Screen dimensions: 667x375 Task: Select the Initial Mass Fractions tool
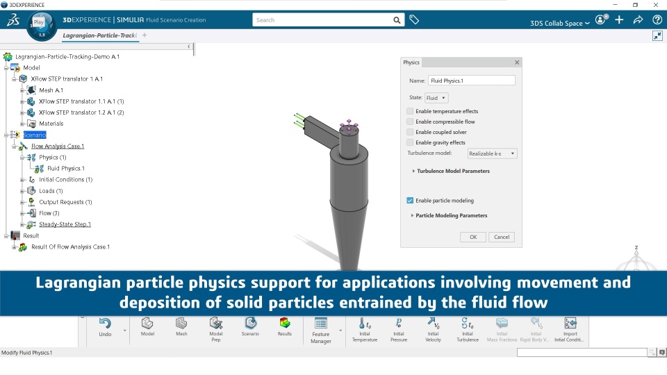(x=502, y=329)
